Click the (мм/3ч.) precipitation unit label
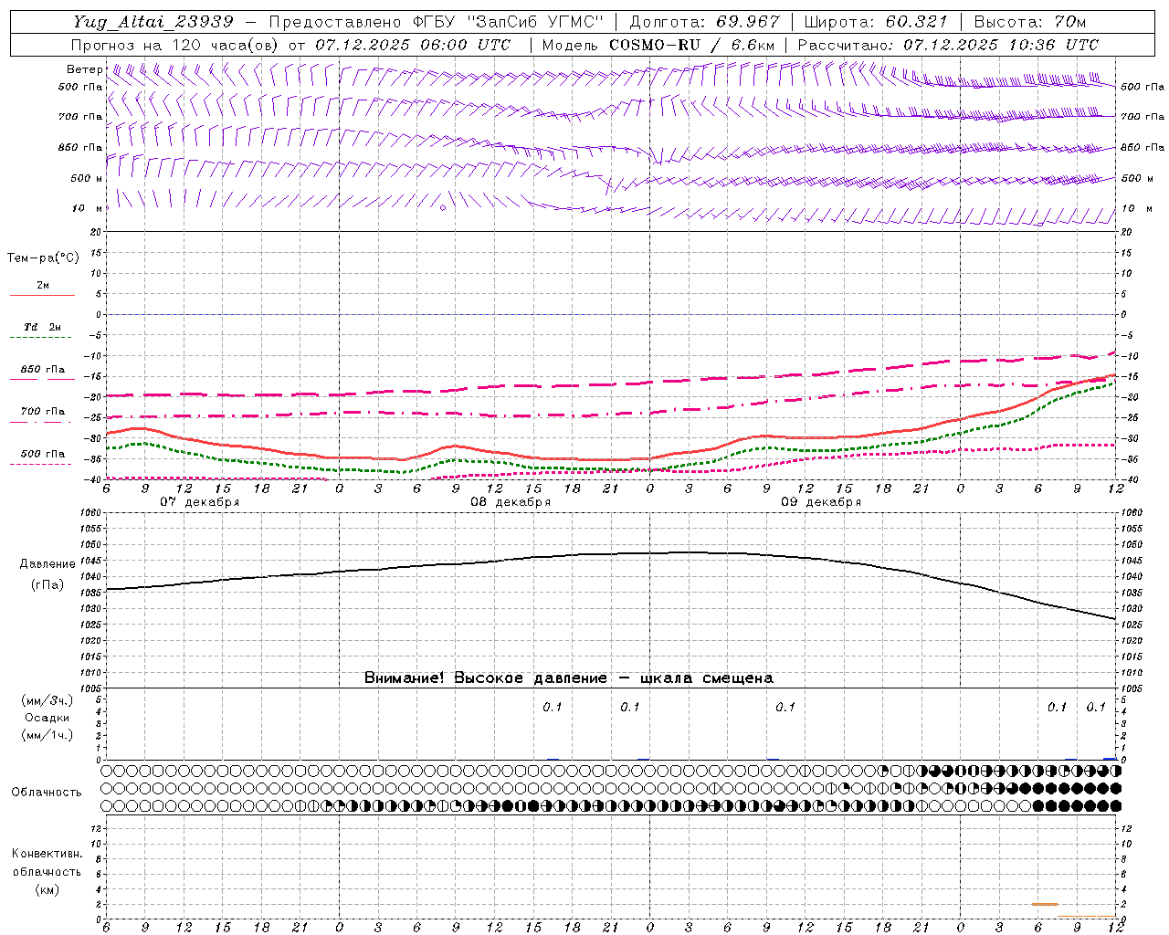The width and height of the screenshot is (1169, 935). click(47, 700)
